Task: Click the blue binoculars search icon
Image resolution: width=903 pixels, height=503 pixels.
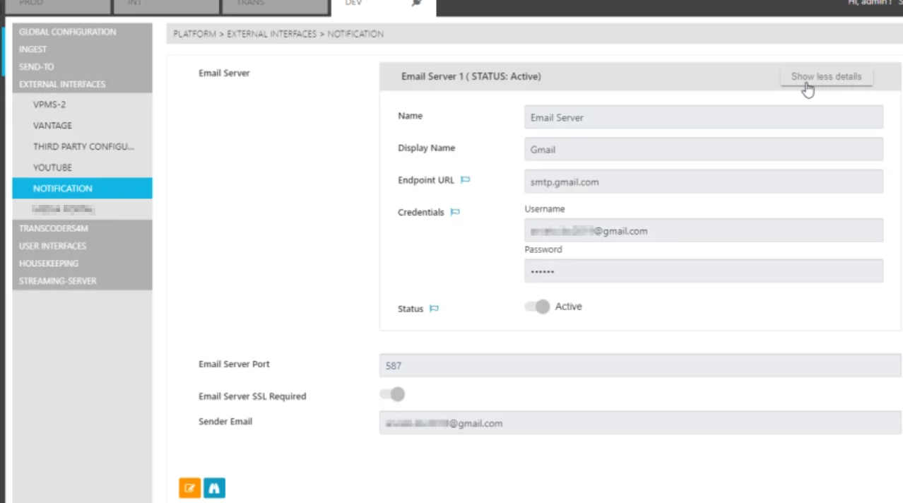Action: [215, 488]
